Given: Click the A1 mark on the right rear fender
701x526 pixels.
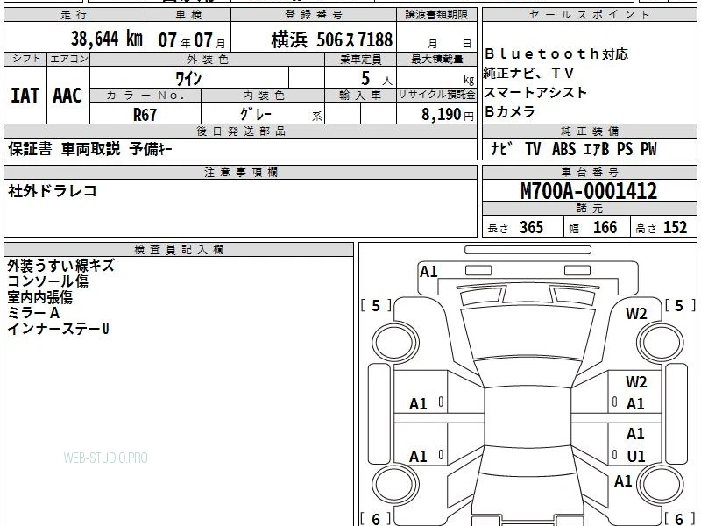Looking at the screenshot, I should [x=623, y=481].
